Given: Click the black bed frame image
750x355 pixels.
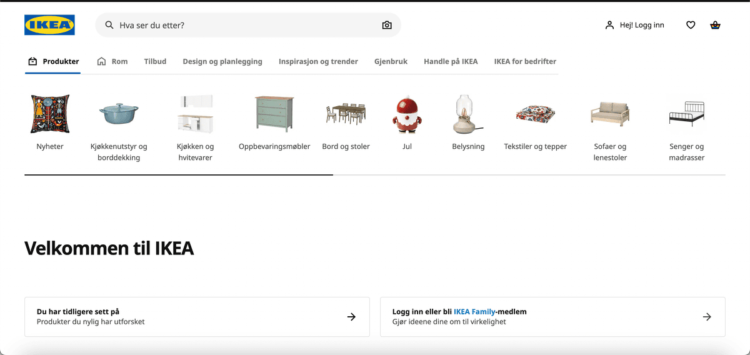Looking at the screenshot, I should click(687, 114).
